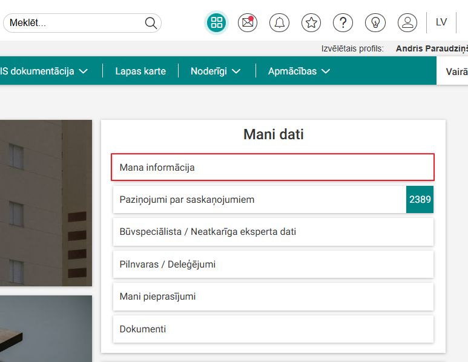Click the 2389 notification count badge
Screen dimensions: 468x362
coord(420,199)
